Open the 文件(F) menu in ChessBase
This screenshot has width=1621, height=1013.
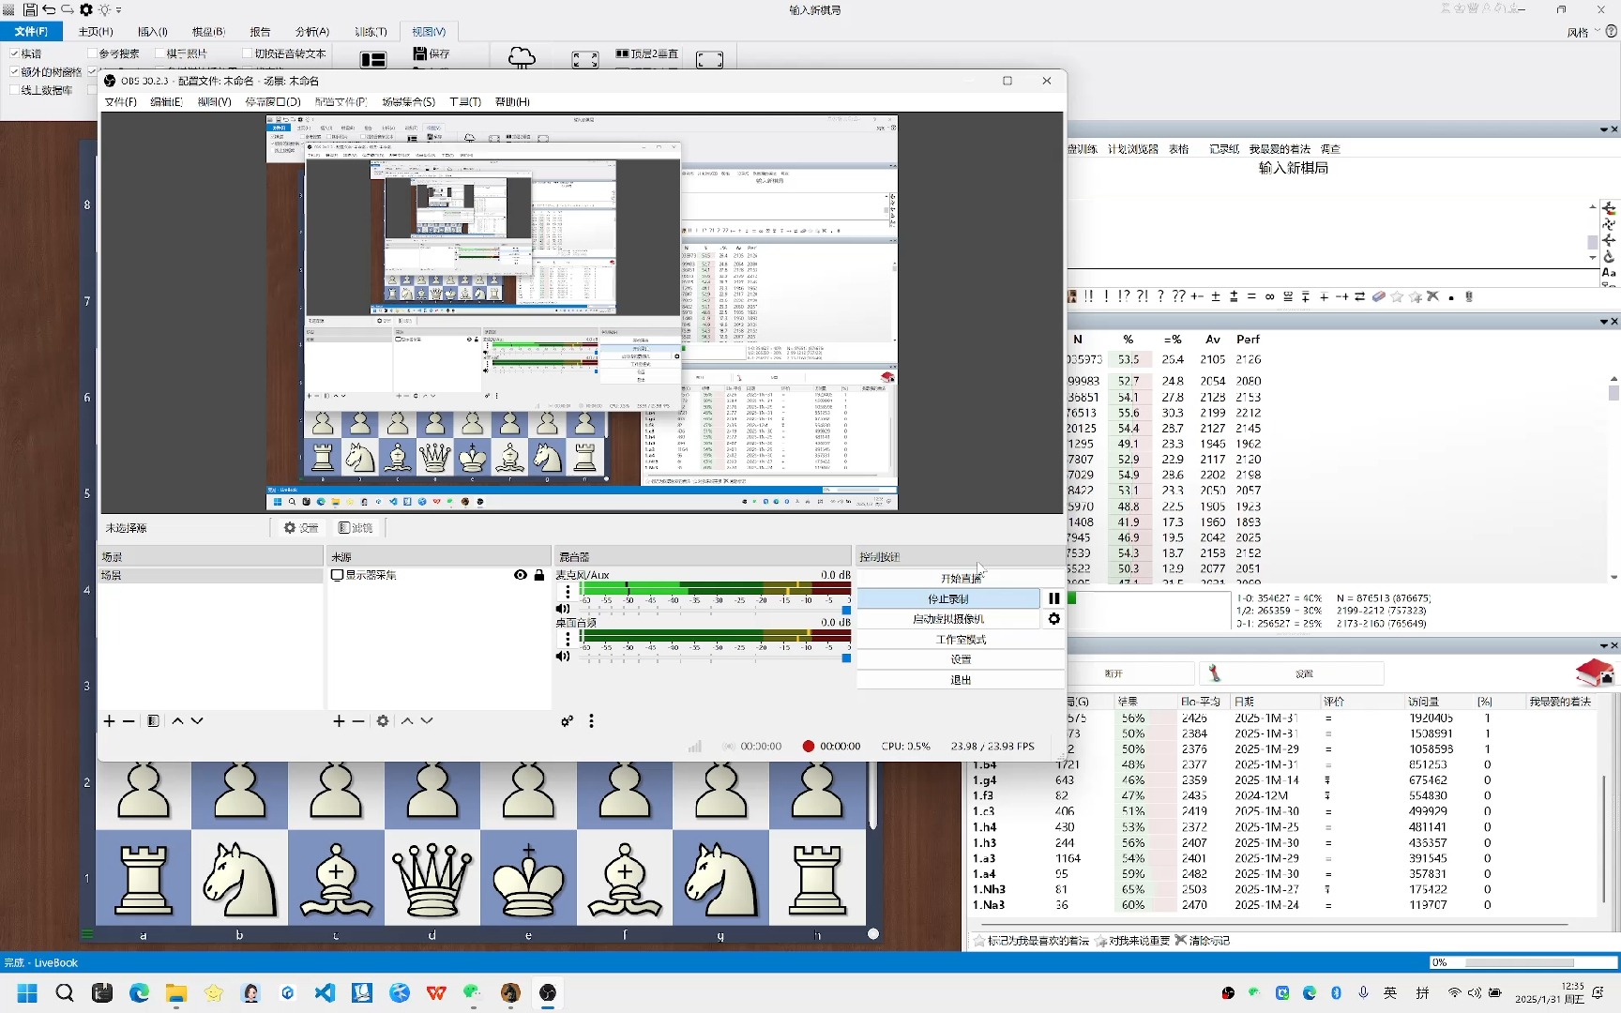tap(31, 31)
